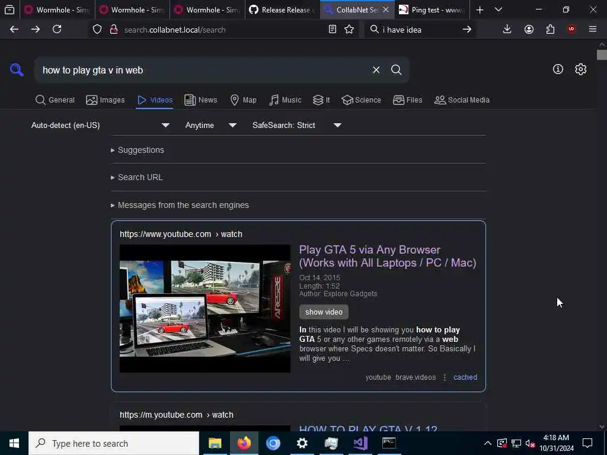Switch to the Images category
Viewport: 607px width, 455px height.
pos(106,100)
